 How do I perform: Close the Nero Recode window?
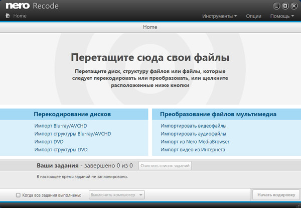(293, 6)
